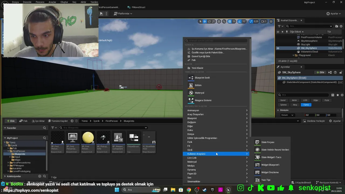This screenshot has width=345, height=194.
Task: Toggle grid snapping in the viewport toolbar
Action: coord(230,21)
